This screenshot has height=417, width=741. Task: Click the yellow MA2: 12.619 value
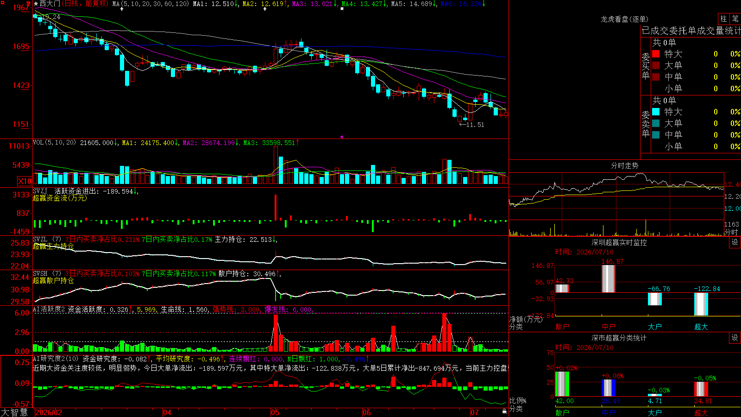coord(265,4)
